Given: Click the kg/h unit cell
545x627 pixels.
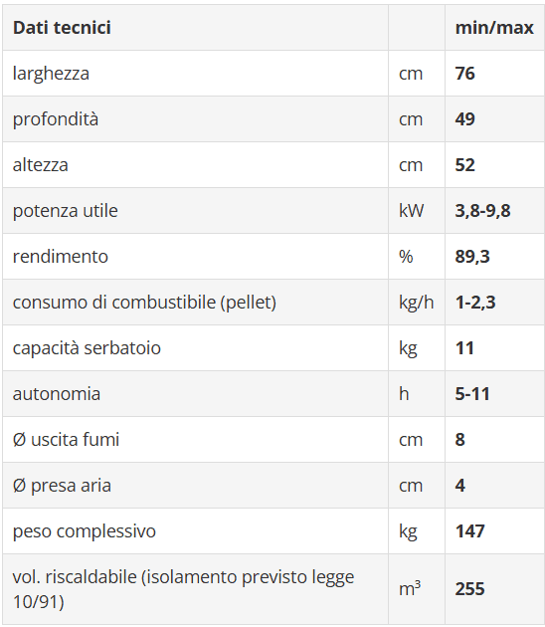Looking at the screenshot, I should click(x=417, y=303).
